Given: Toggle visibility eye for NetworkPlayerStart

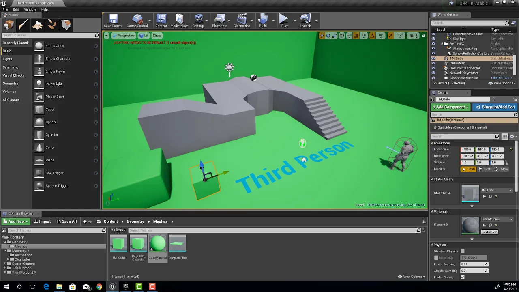Looking at the screenshot, I should (x=433, y=73).
